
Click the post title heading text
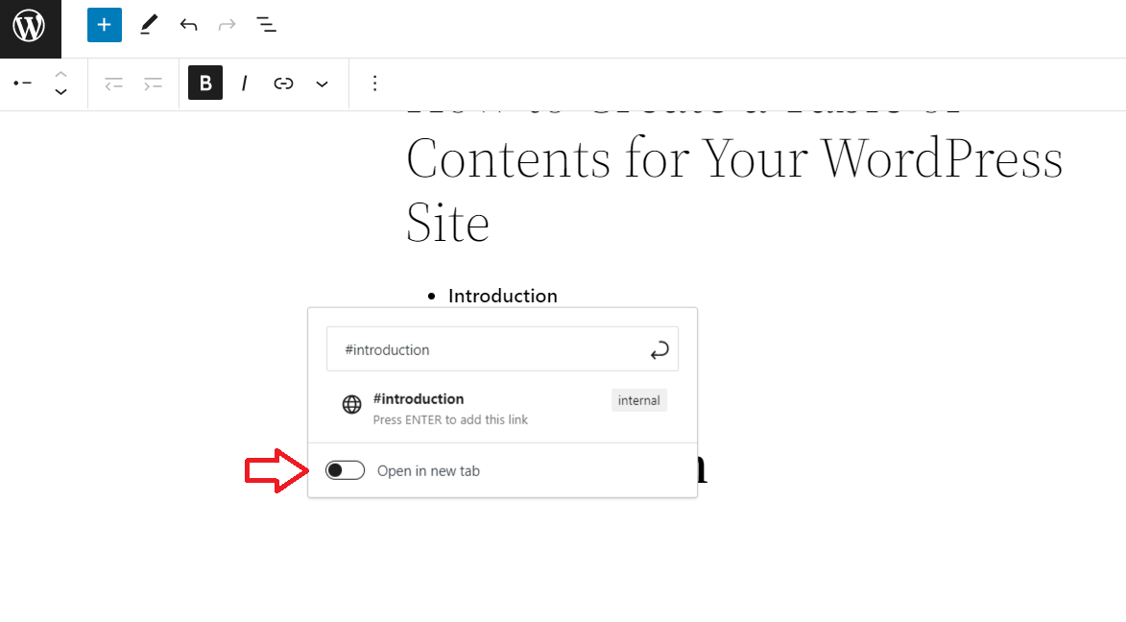(x=734, y=179)
